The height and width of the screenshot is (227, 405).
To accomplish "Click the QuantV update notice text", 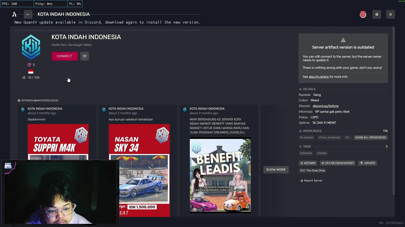I will pyautogui.click(x=107, y=22).
